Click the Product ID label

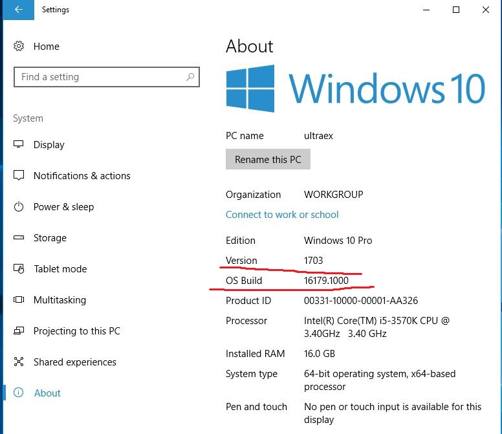click(x=248, y=301)
